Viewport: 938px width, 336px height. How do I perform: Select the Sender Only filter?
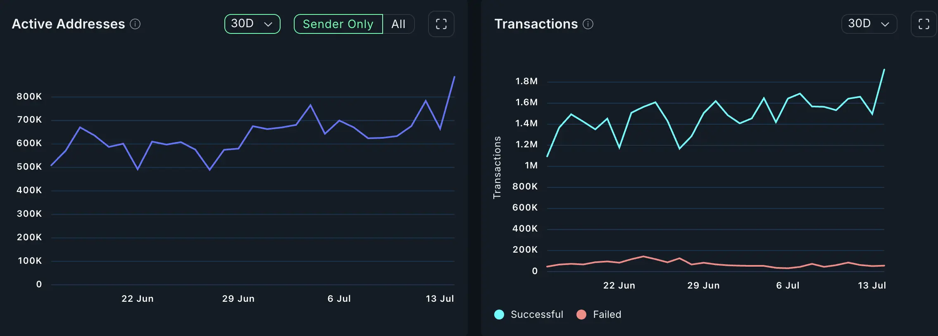(338, 24)
